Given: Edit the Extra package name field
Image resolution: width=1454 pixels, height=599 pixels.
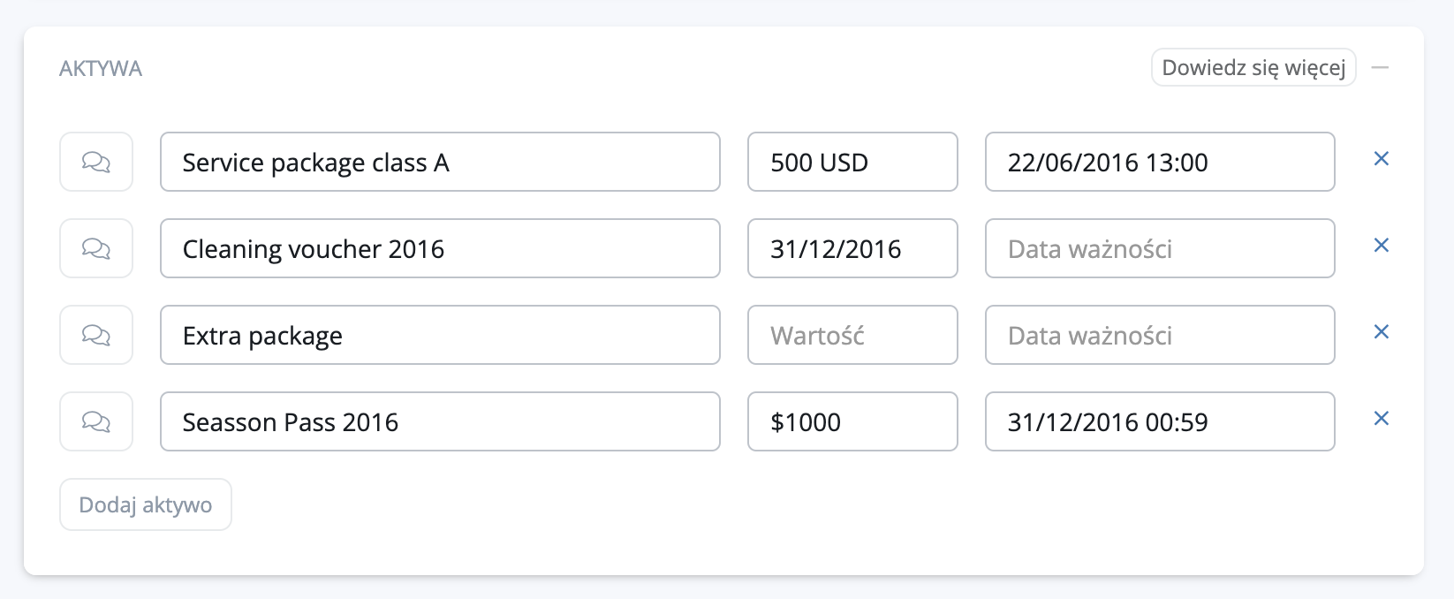Looking at the screenshot, I should point(440,335).
